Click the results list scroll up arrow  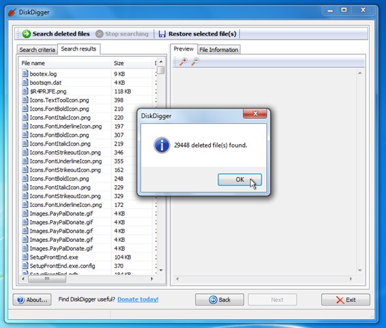[x=161, y=61]
